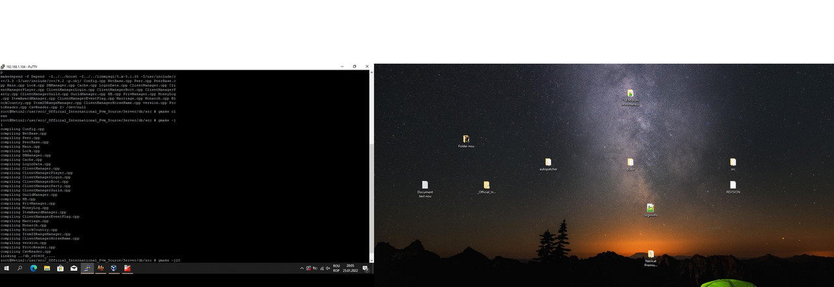Switch ROU keyboard language indicator
Image resolution: width=834 pixels, height=287 pixels.
tap(336, 268)
